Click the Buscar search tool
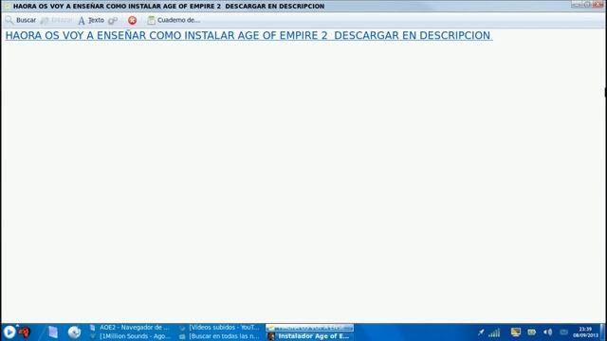This screenshot has height=341, width=607. (x=21, y=20)
